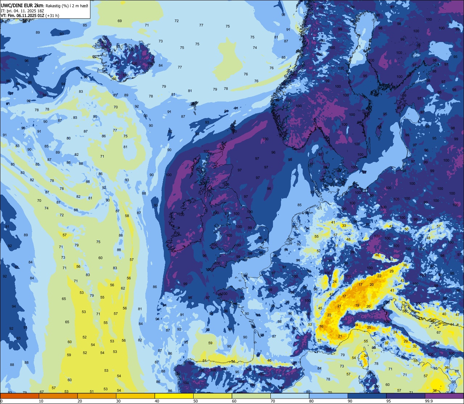Click the 10–20 orange legend swatch
464x404 pixels.
(58, 396)
